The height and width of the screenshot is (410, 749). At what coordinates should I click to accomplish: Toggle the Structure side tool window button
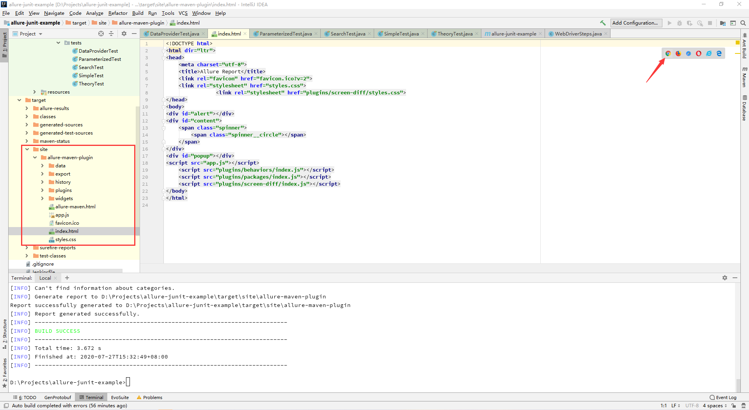point(4,334)
